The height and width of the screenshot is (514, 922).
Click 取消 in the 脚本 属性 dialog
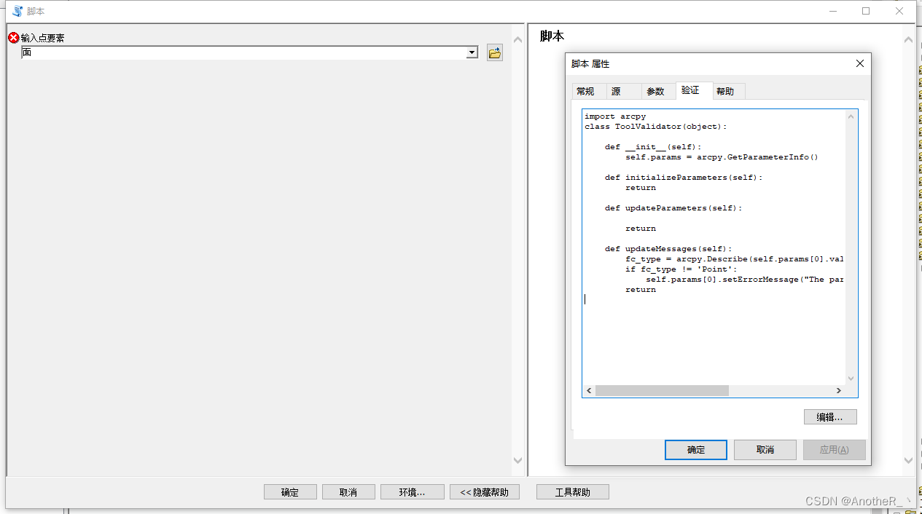pos(765,450)
